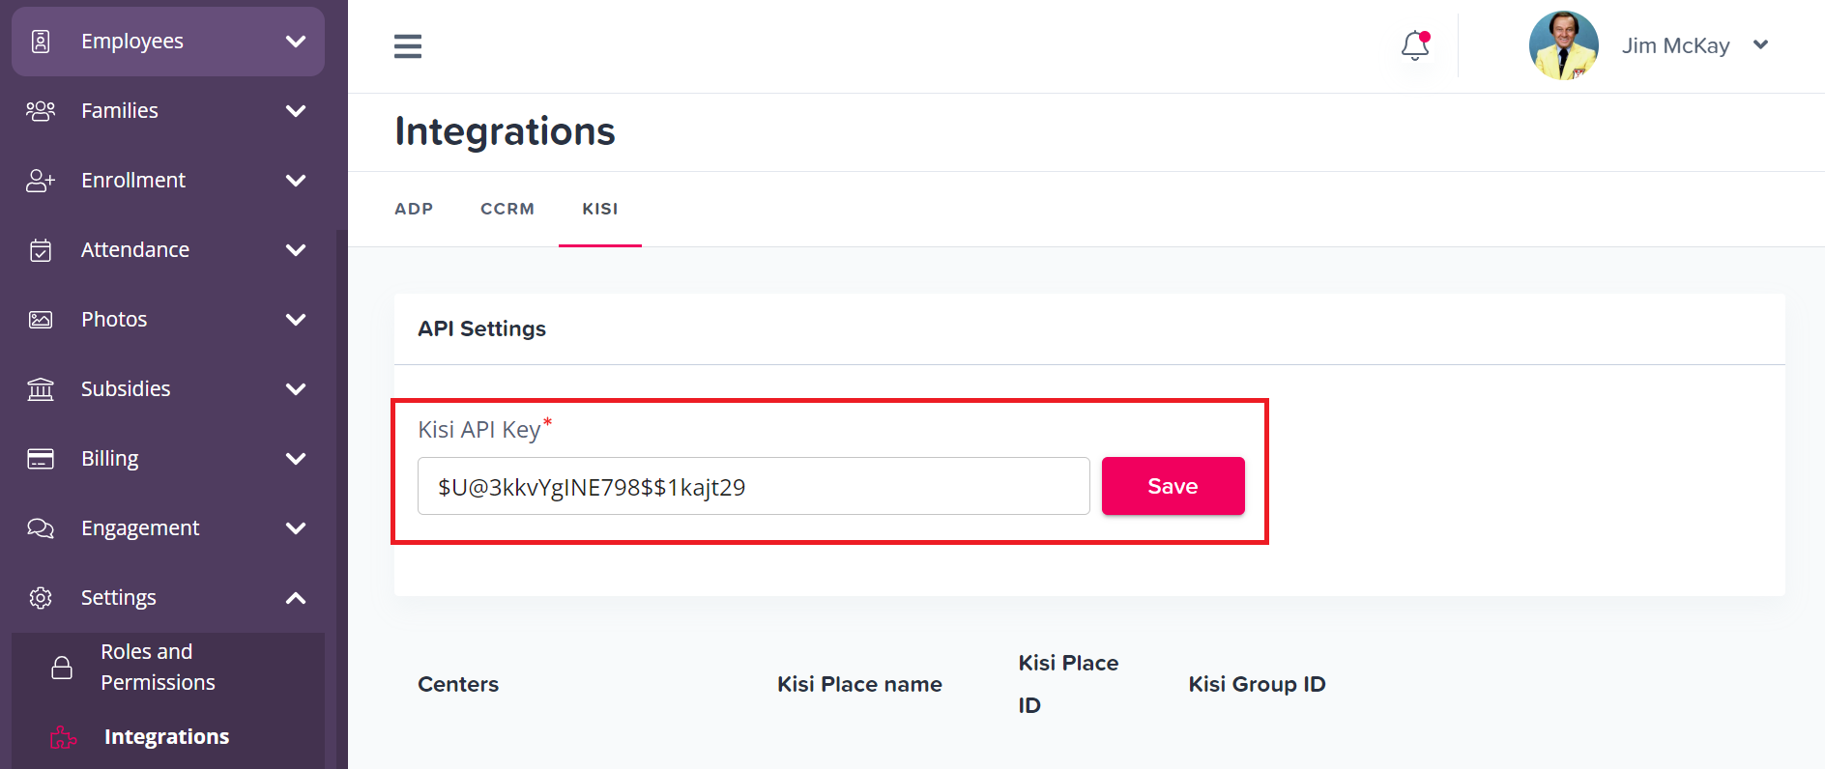This screenshot has height=769, width=1825.
Task: Click the Attendance calendar icon
Action: pyautogui.click(x=41, y=250)
